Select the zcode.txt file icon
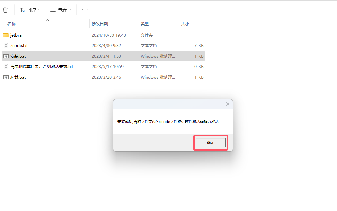This screenshot has width=337, height=211. [x=6, y=45]
